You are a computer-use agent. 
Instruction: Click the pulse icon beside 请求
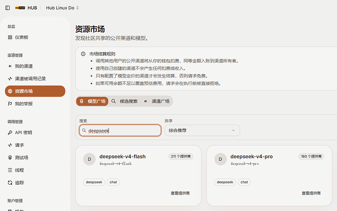(10, 145)
